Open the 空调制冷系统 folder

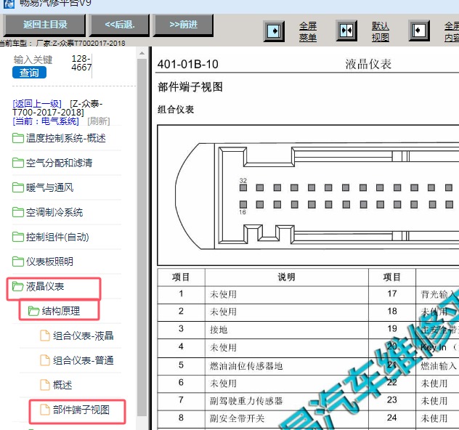click(x=54, y=212)
